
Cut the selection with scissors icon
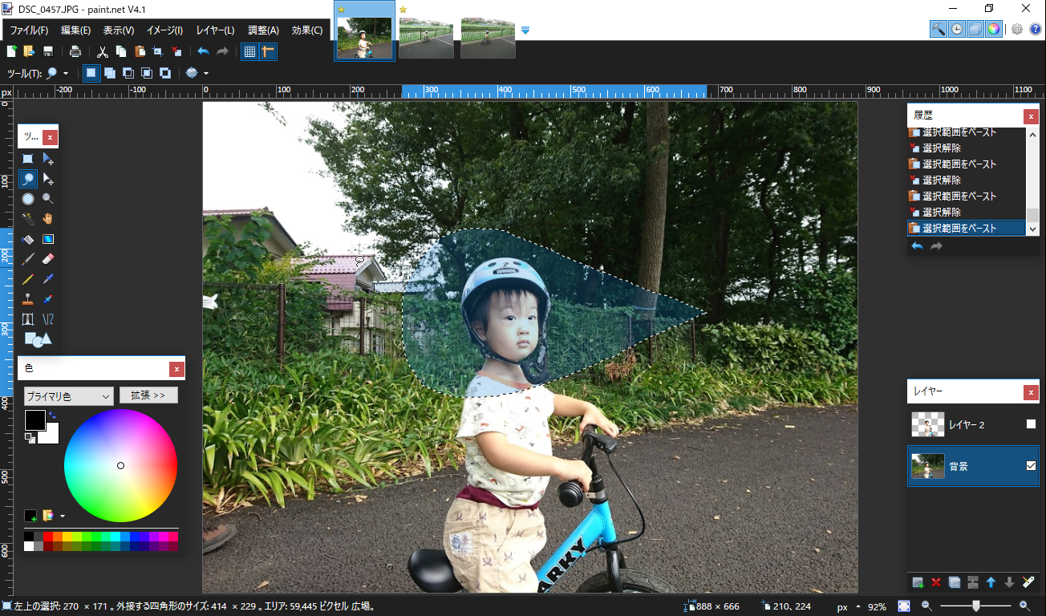coord(103,51)
